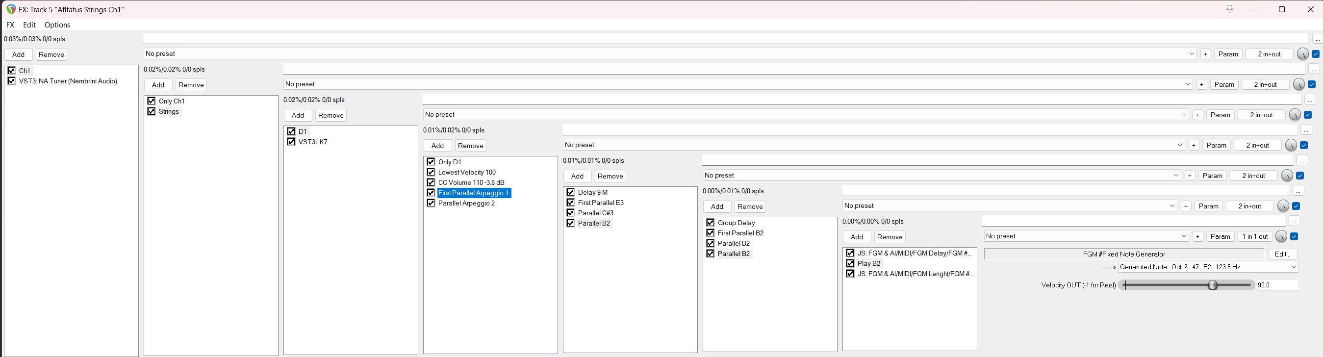Select First Parallel E3 entry
Image resolution: width=1323 pixels, height=357 pixels.
coord(601,203)
